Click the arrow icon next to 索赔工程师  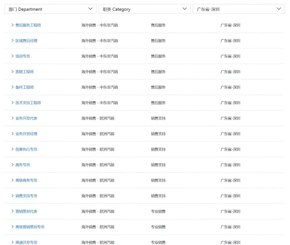coord(12,72)
